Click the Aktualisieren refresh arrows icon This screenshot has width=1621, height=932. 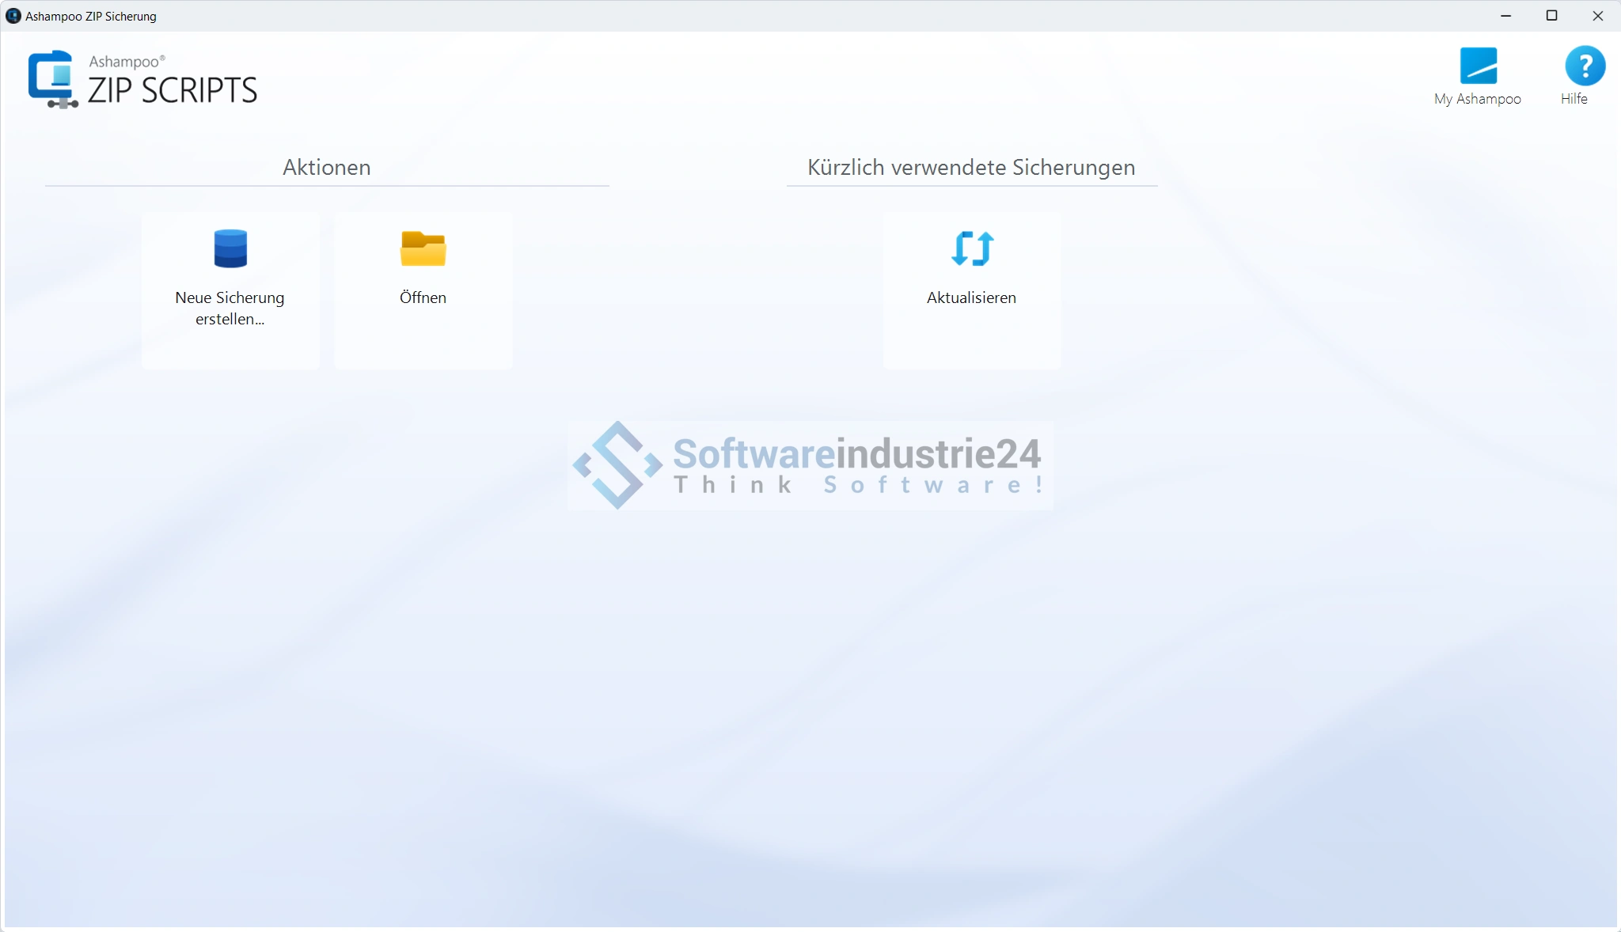(972, 248)
